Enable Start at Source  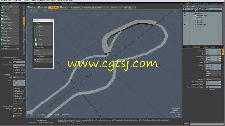pos(14,73)
